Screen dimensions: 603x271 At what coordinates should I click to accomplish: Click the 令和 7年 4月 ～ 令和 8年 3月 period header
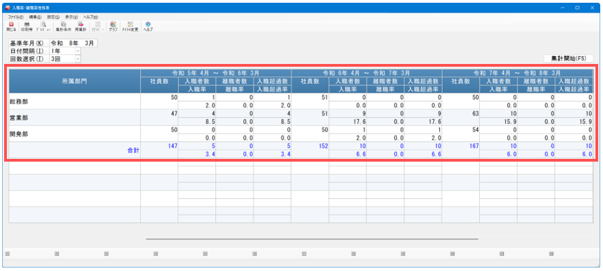517,73
